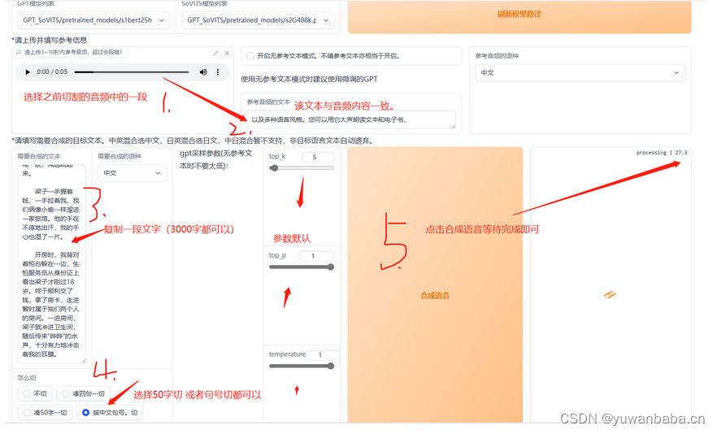Click the gpt采样参数 label text
Screen dimensions: 717x434
click(x=216, y=159)
